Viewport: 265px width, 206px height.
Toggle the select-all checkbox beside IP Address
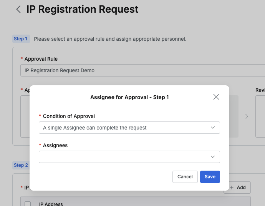click(x=28, y=204)
